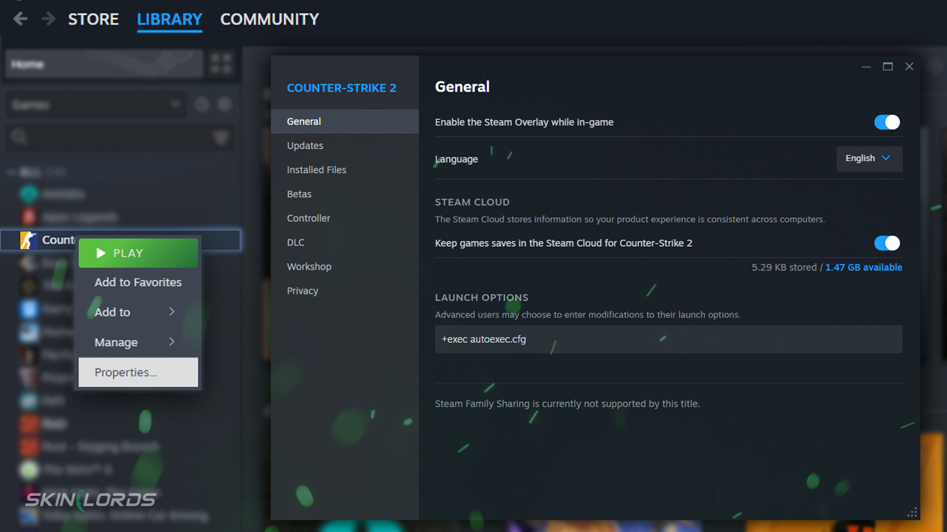The image size is (947, 532).
Task: Click the 1.47 GB available link
Action: pyautogui.click(x=863, y=267)
